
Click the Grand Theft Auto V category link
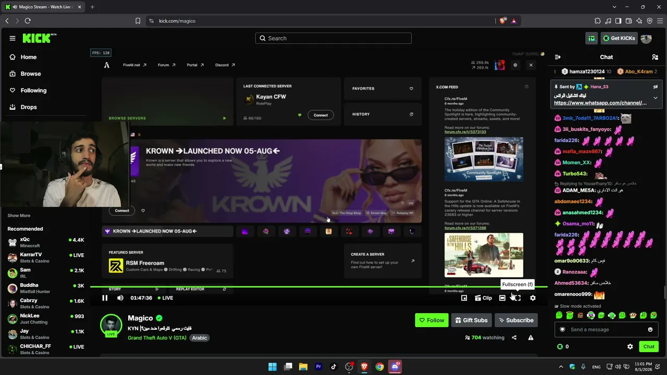tap(157, 338)
